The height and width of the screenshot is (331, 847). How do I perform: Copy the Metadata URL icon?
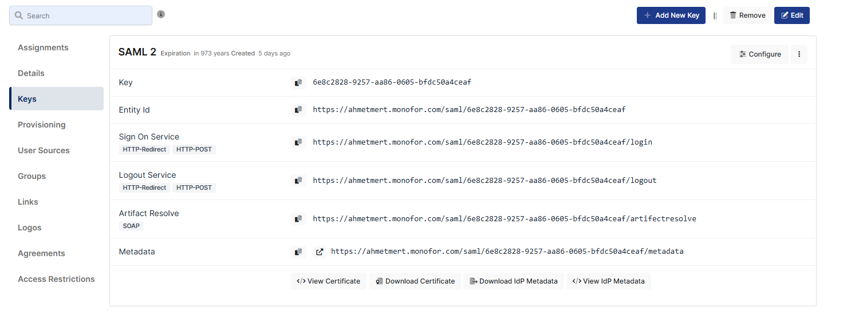298,252
